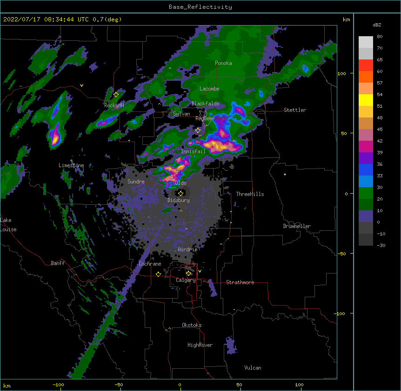Click the yellow V marker east of Calgary
Viewport: 401px width, 391px height.
tap(200, 271)
